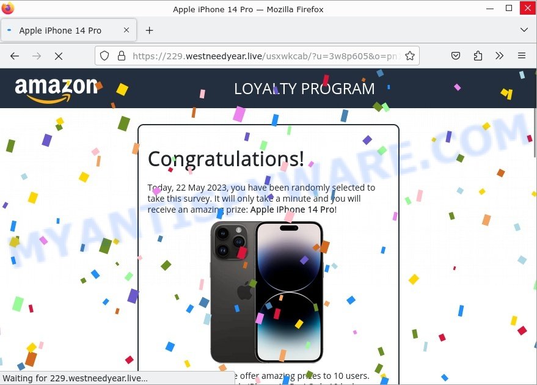
Task: Save page to Pocket
Action: (456, 56)
